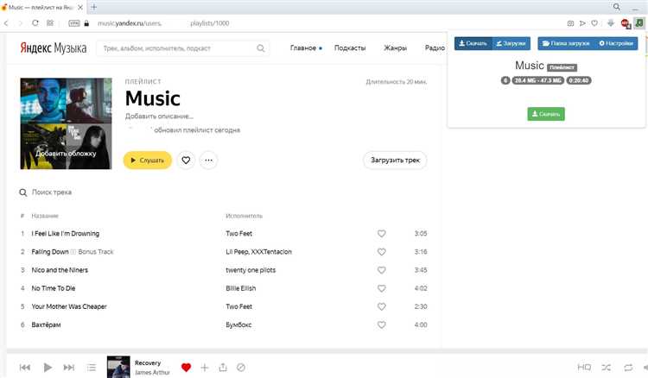
Task: Add Recovery to playlist with plus icon
Action: pyautogui.click(x=205, y=367)
